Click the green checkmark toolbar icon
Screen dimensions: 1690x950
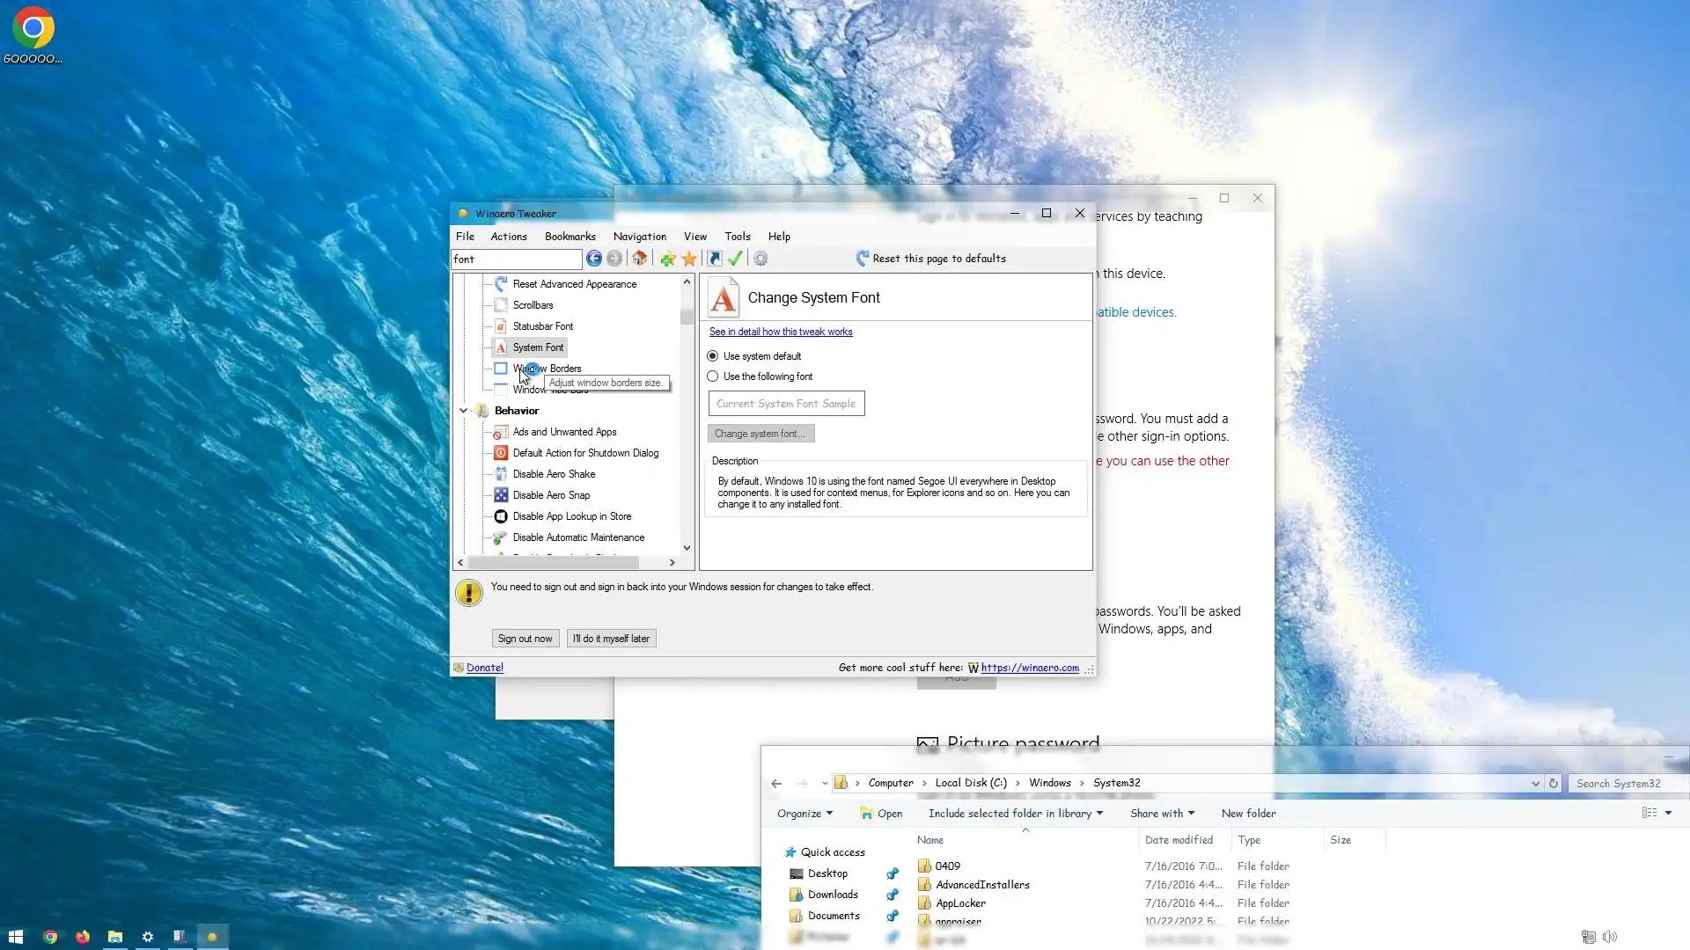point(735,259)
